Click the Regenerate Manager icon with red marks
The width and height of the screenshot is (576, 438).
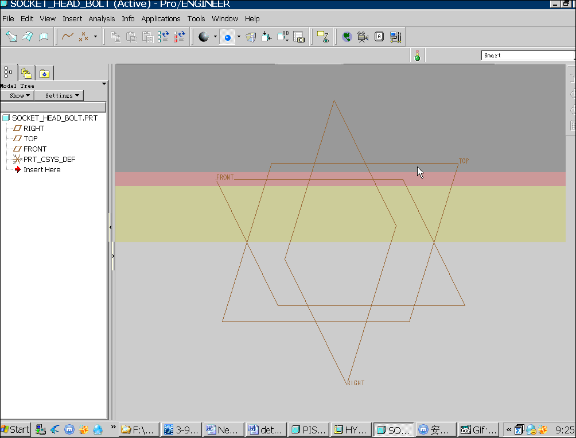tap(179, 37)
